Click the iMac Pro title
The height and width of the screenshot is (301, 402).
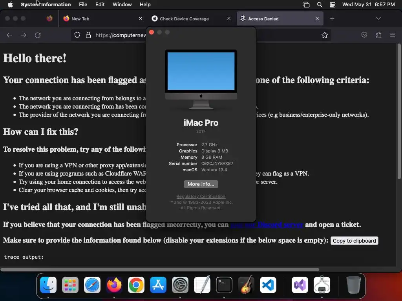coord(201,123)
